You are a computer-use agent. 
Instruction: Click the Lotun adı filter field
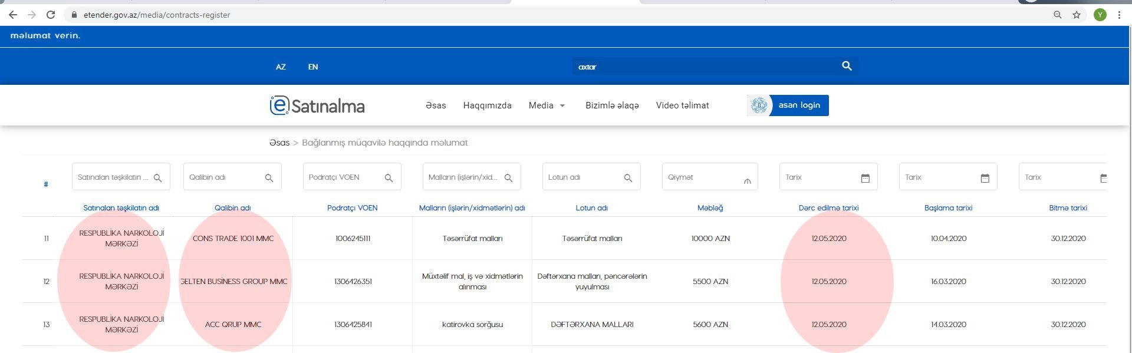pyautogui.click(x=591, y=177)
